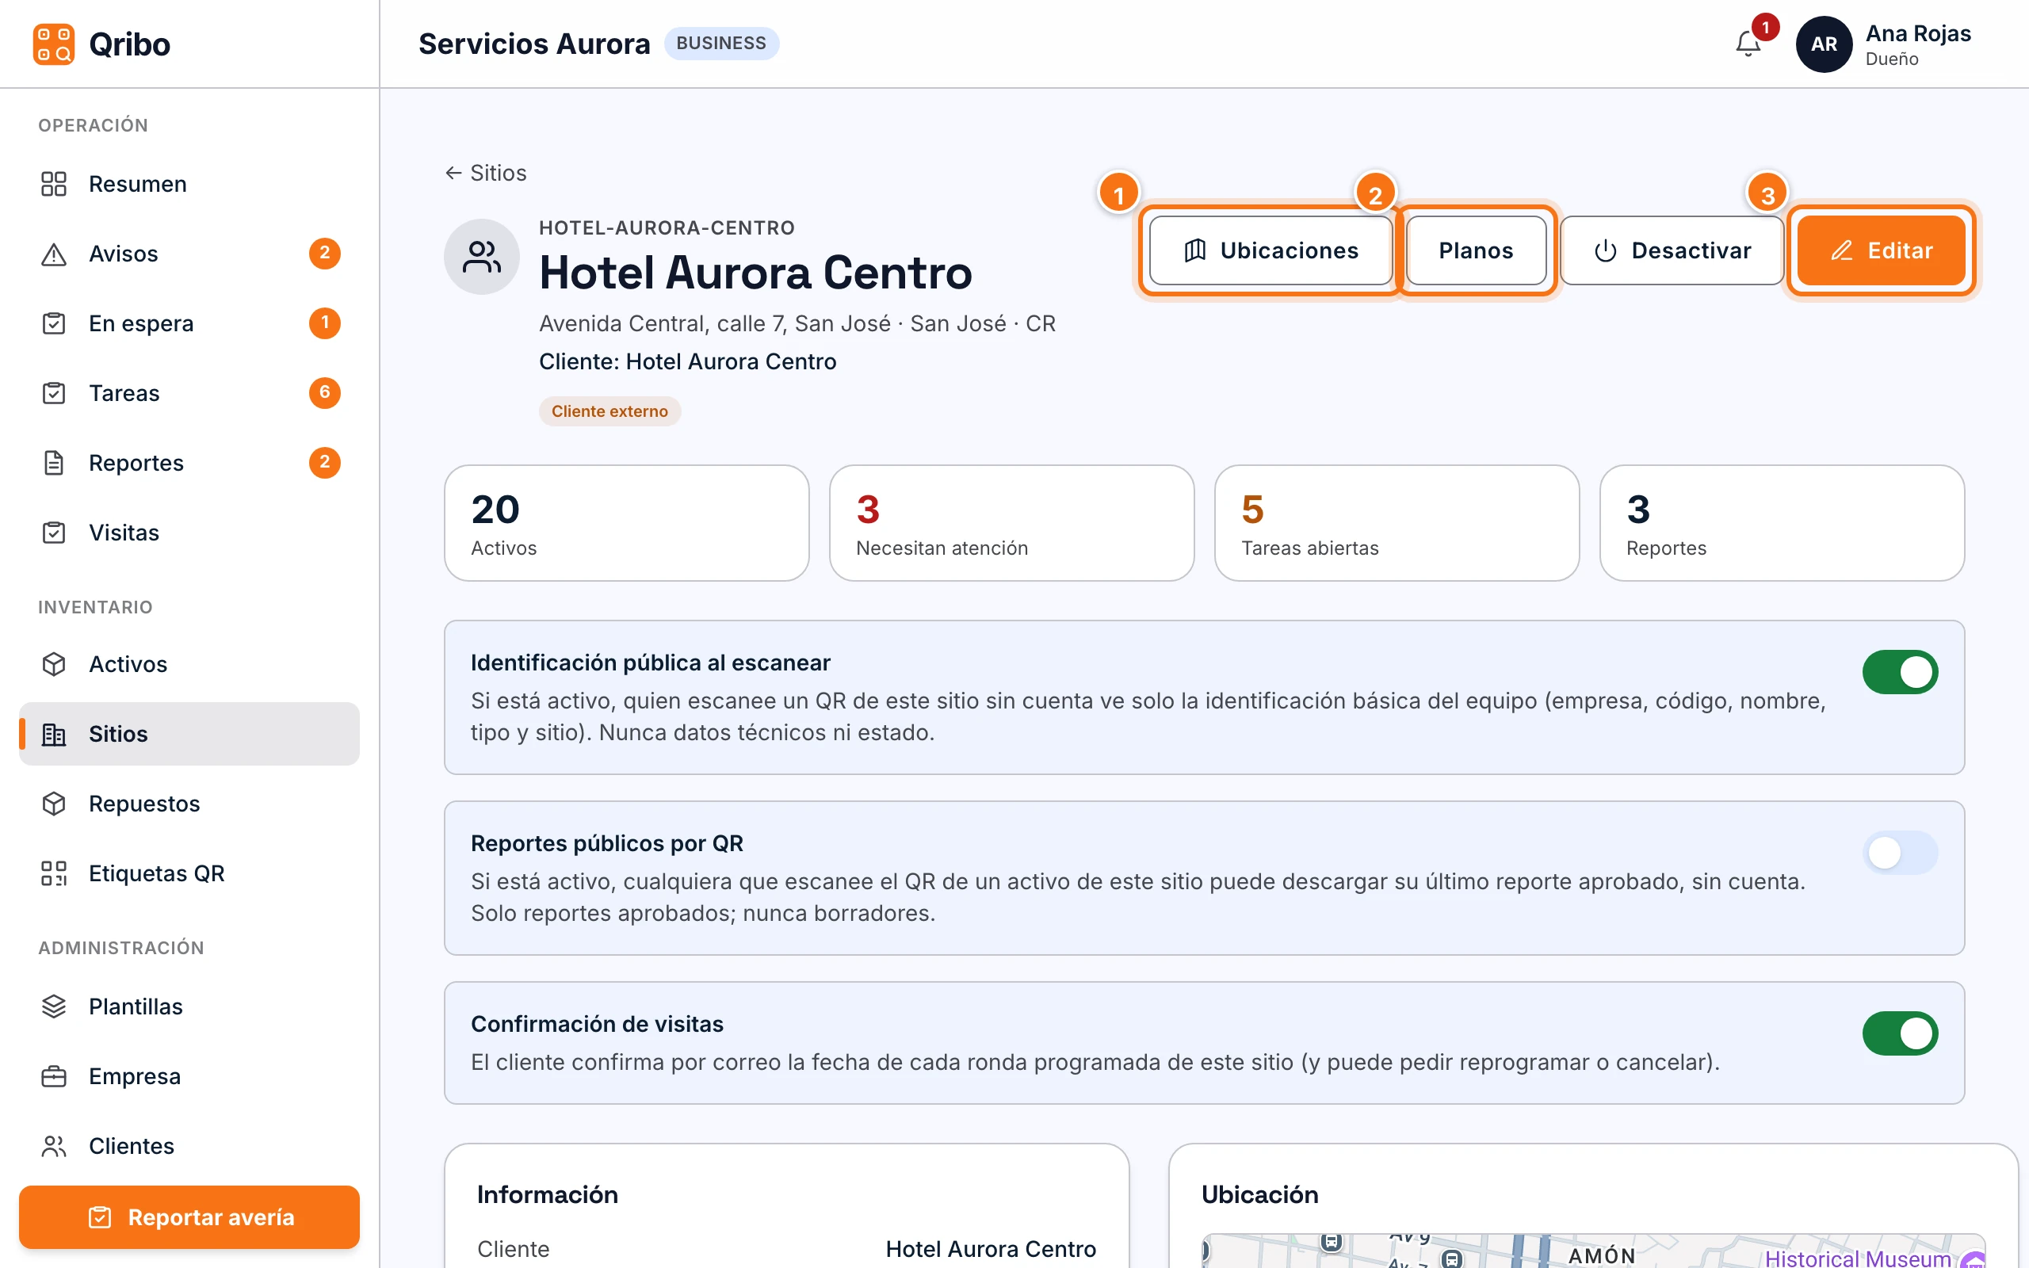Go to Avisos in the sidebar
Viewport: 2029px width, 1268px height.
(189, 254)
